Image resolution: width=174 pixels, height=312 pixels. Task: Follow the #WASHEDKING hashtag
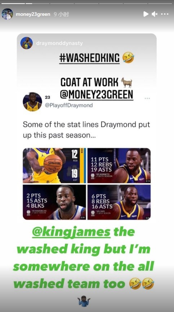89,58
